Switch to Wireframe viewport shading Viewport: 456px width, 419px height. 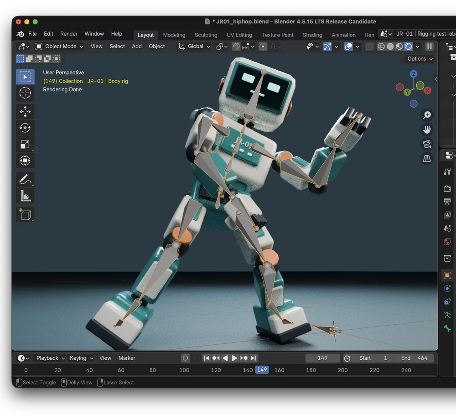(x=381, y=47)
